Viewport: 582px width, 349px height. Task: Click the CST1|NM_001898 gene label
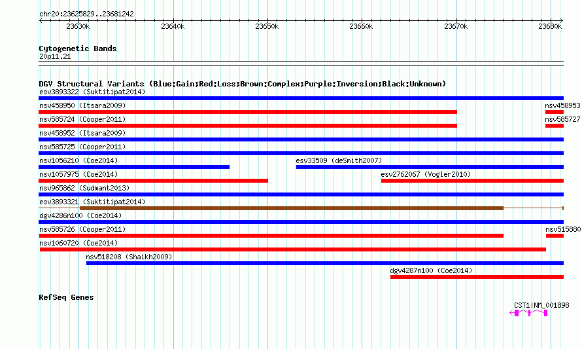click(541, 305)
